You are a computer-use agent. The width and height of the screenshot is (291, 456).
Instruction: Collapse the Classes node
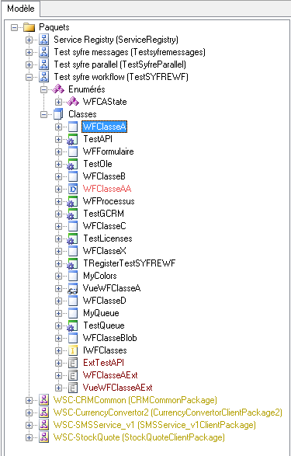pos(43,114)
